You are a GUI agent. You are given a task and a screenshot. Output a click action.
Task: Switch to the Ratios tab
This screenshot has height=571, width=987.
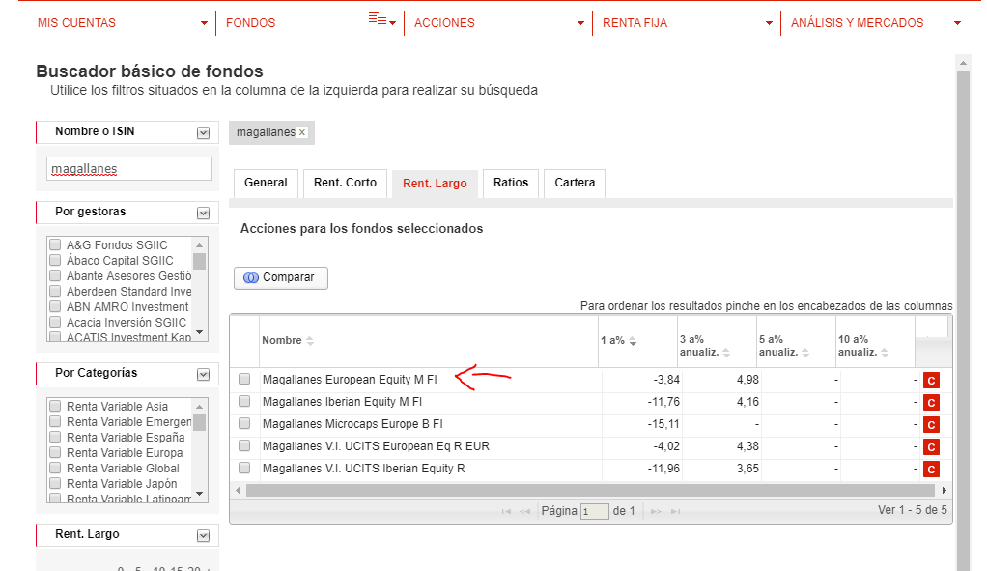(x=511, y=184)
